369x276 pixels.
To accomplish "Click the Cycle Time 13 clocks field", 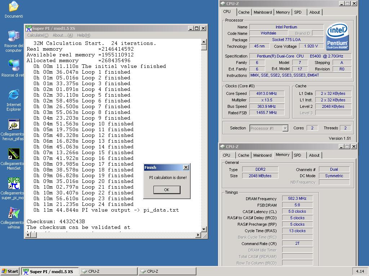I will coord(297,231).
